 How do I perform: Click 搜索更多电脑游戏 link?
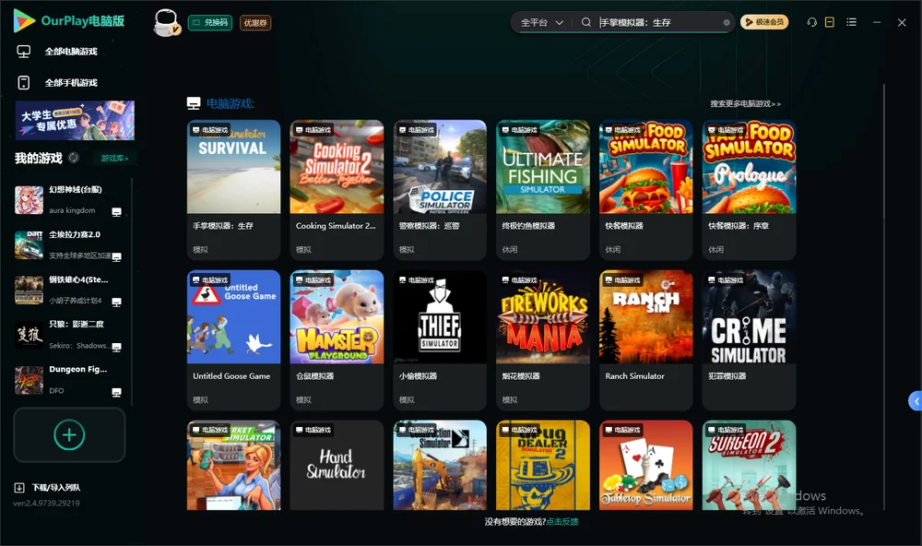(x=745, y=103)
